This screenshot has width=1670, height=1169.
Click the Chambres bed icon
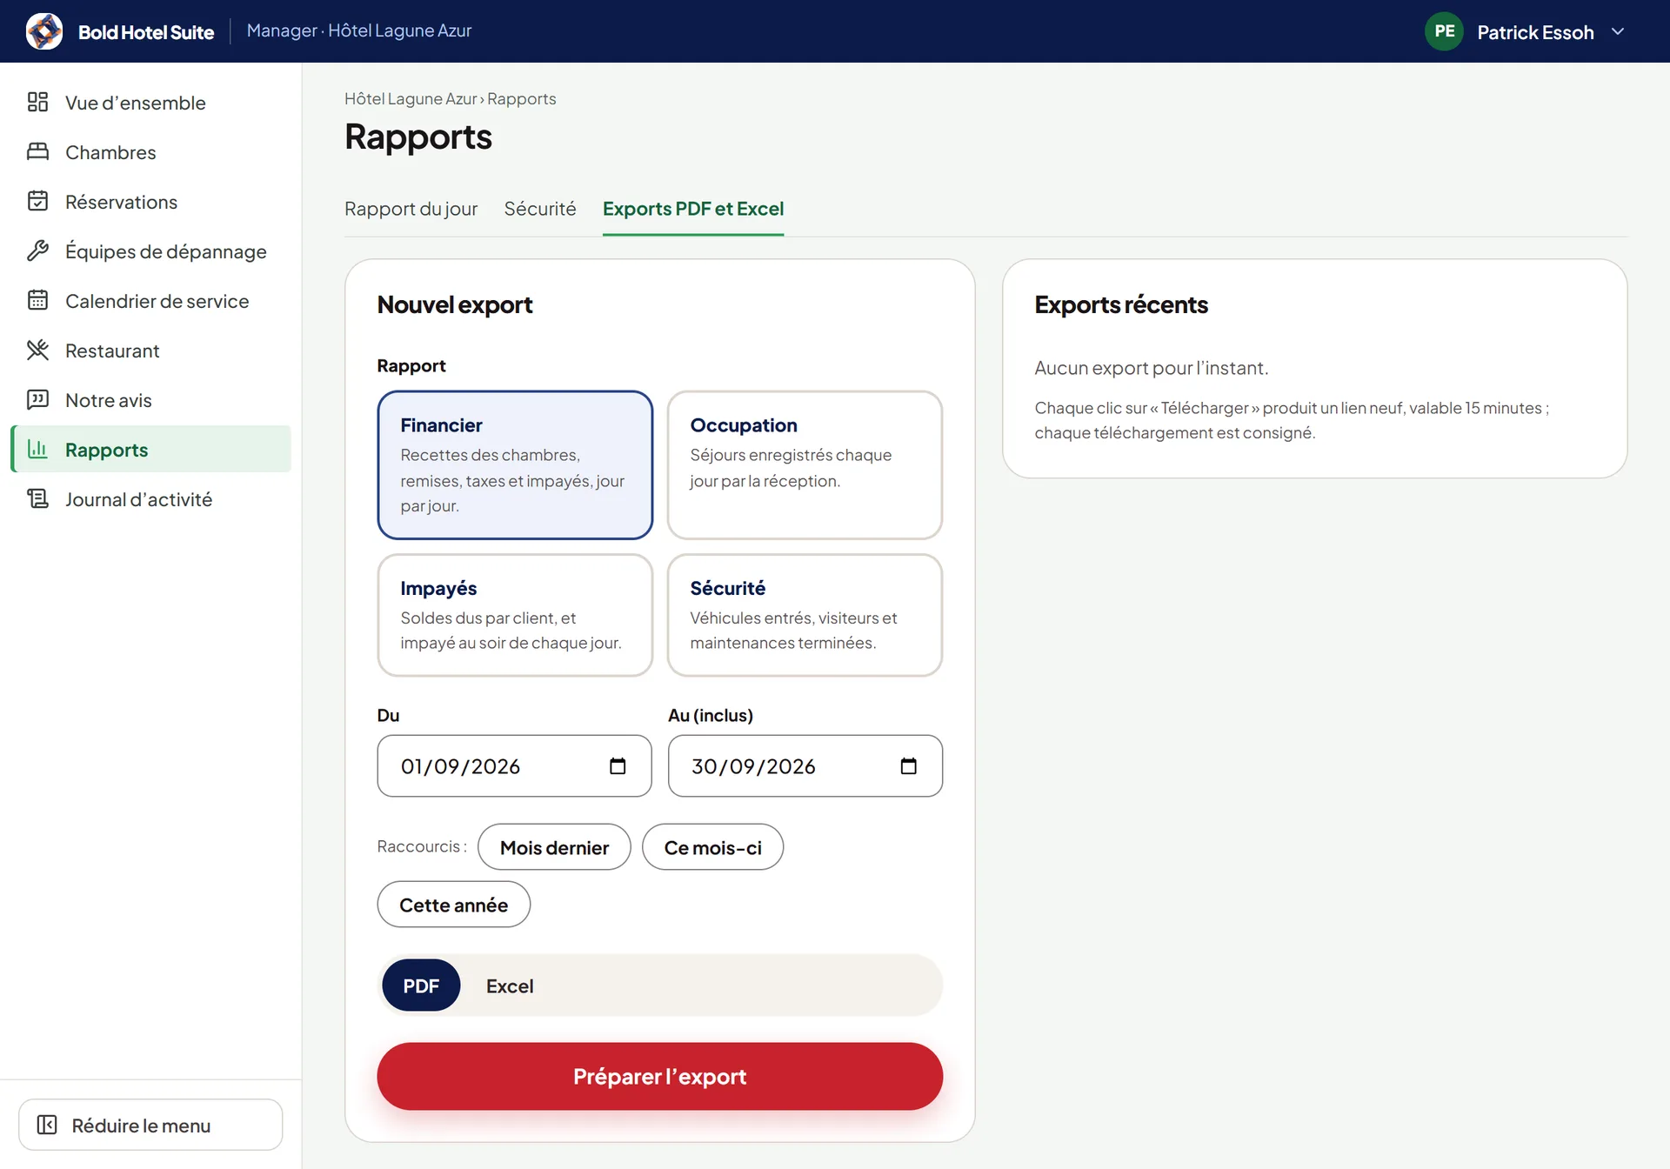[x=37, y=152]
